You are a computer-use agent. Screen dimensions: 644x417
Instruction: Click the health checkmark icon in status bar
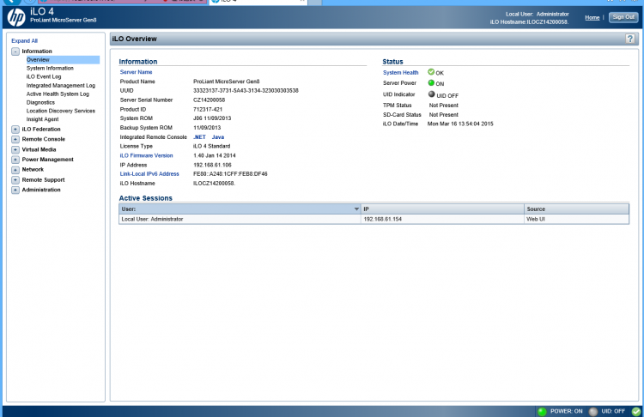(x=636, y=411)
